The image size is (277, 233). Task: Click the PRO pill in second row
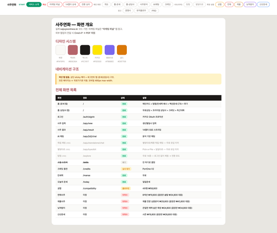pyautogui.click(x=154, y=10)
